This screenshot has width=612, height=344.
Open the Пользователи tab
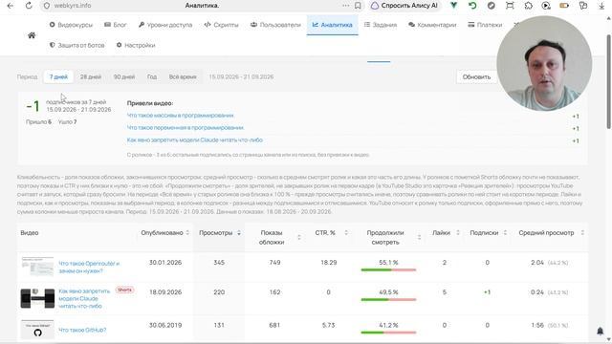[x=275, y=25]
